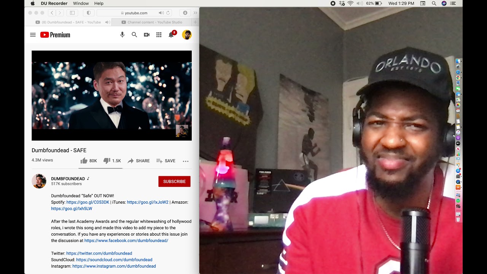Open keyboard viewer menu bar icon
487x274 pixels.
pyautogui.click(x=423, y=3)
